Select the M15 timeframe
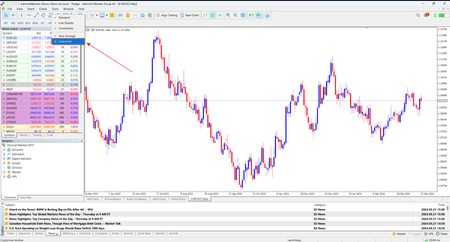The image size is (450, 242). click(x=28, y=23)
